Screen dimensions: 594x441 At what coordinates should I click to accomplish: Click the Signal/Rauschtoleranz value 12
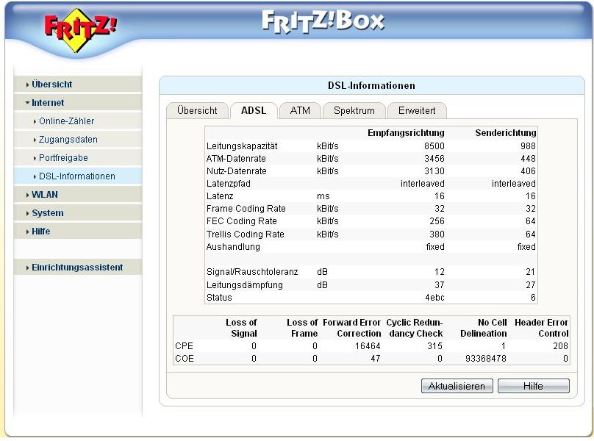coord(440,272)
